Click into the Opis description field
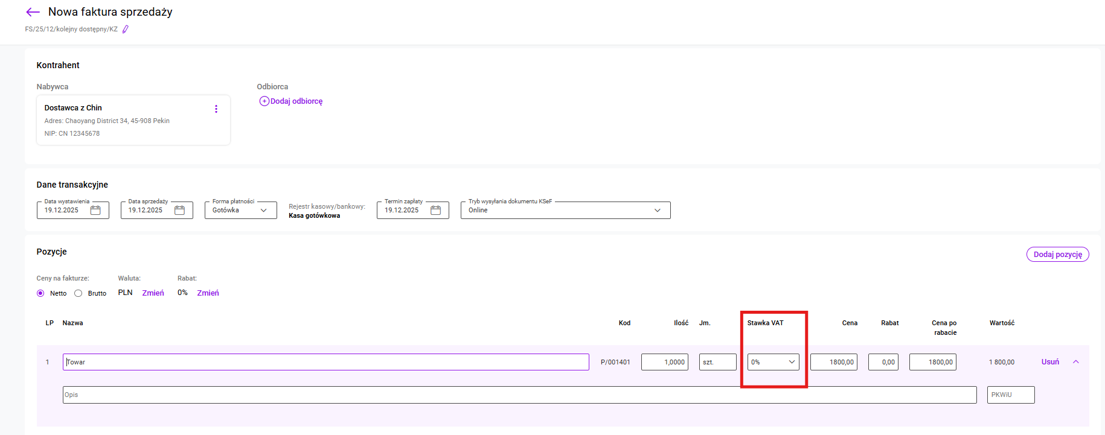Image resolution: width=1105 pixels, height=435 pixels. coord(519,395)
